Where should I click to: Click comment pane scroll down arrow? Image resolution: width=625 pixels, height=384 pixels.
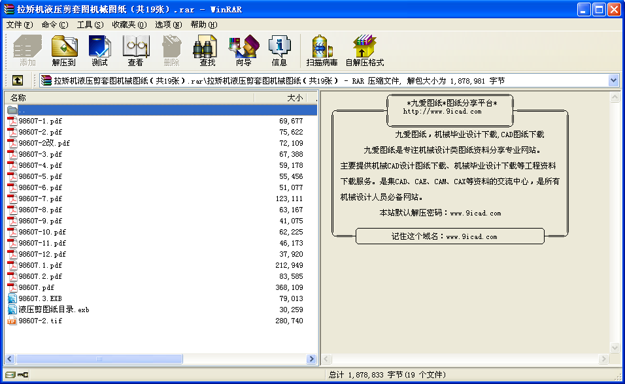615,348
